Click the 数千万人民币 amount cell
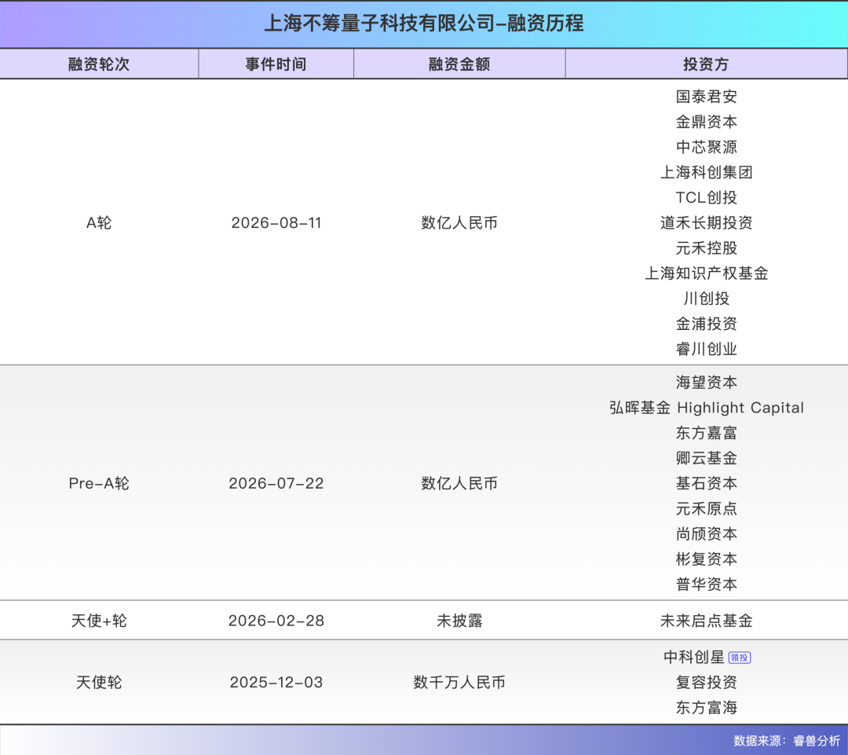The image size is (848, 755). (459, 682)
